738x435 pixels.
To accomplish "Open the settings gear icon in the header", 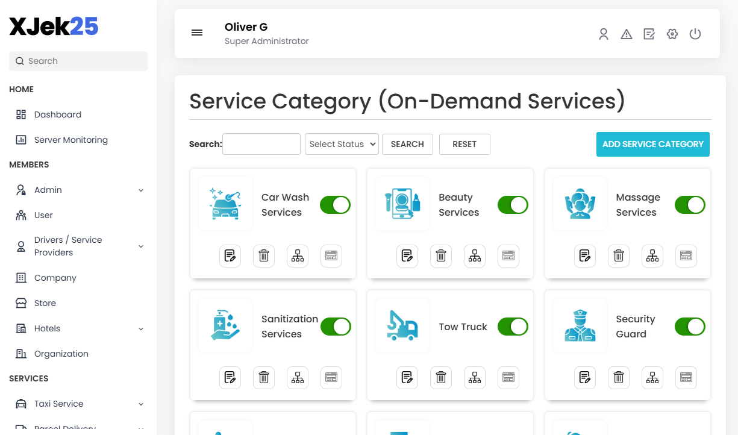I will [672, 34].
